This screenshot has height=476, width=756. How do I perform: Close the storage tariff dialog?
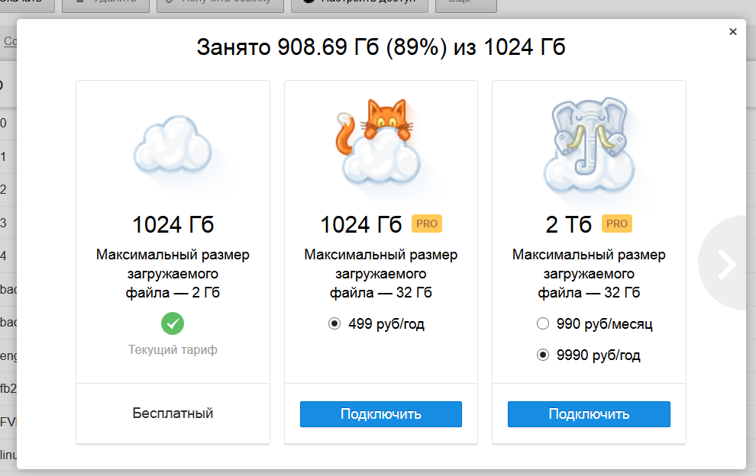pos(732,32)
